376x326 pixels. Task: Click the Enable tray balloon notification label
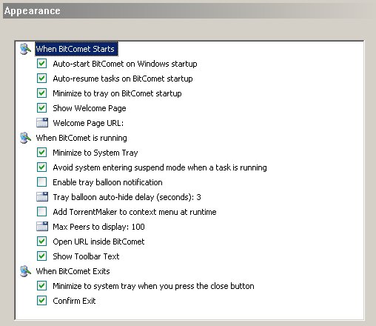(x=107, y=182)
